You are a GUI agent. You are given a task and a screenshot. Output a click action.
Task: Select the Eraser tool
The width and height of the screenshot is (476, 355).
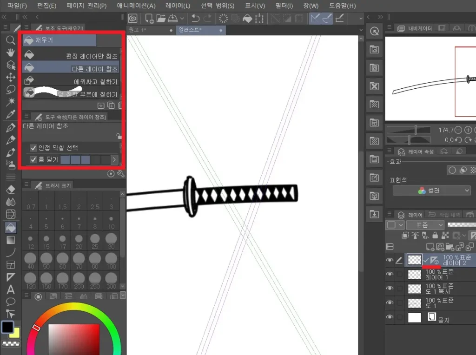point(11,190)
